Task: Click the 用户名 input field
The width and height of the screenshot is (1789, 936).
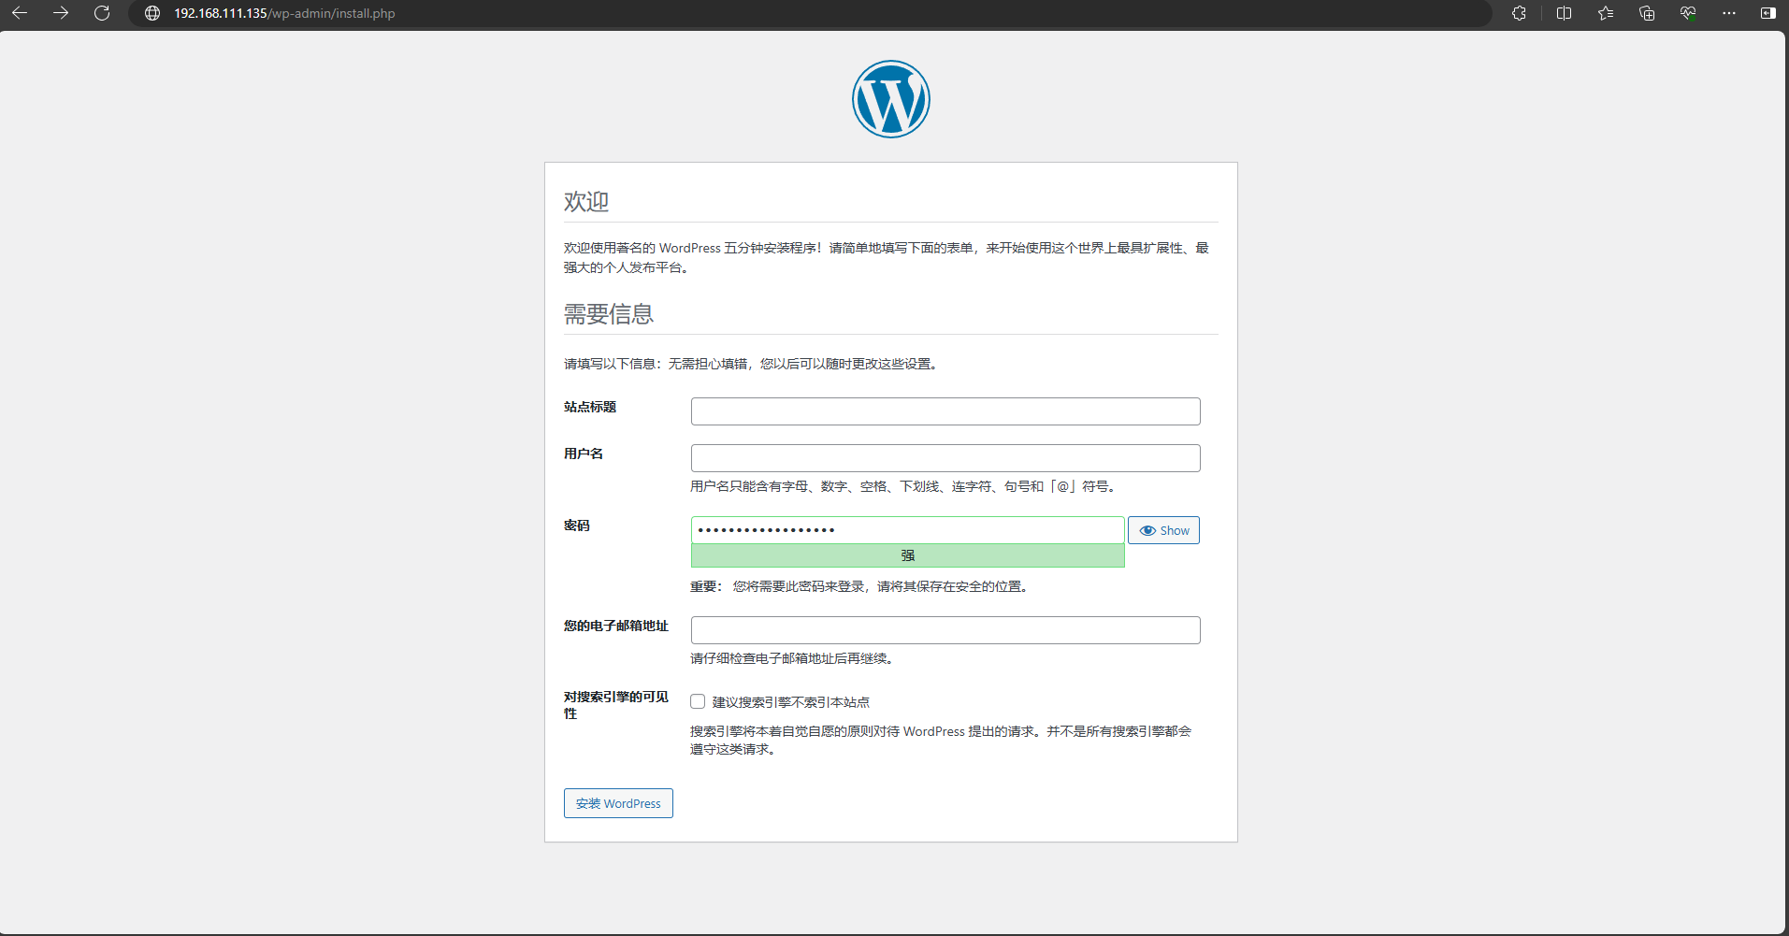Action: pos(945,458)
